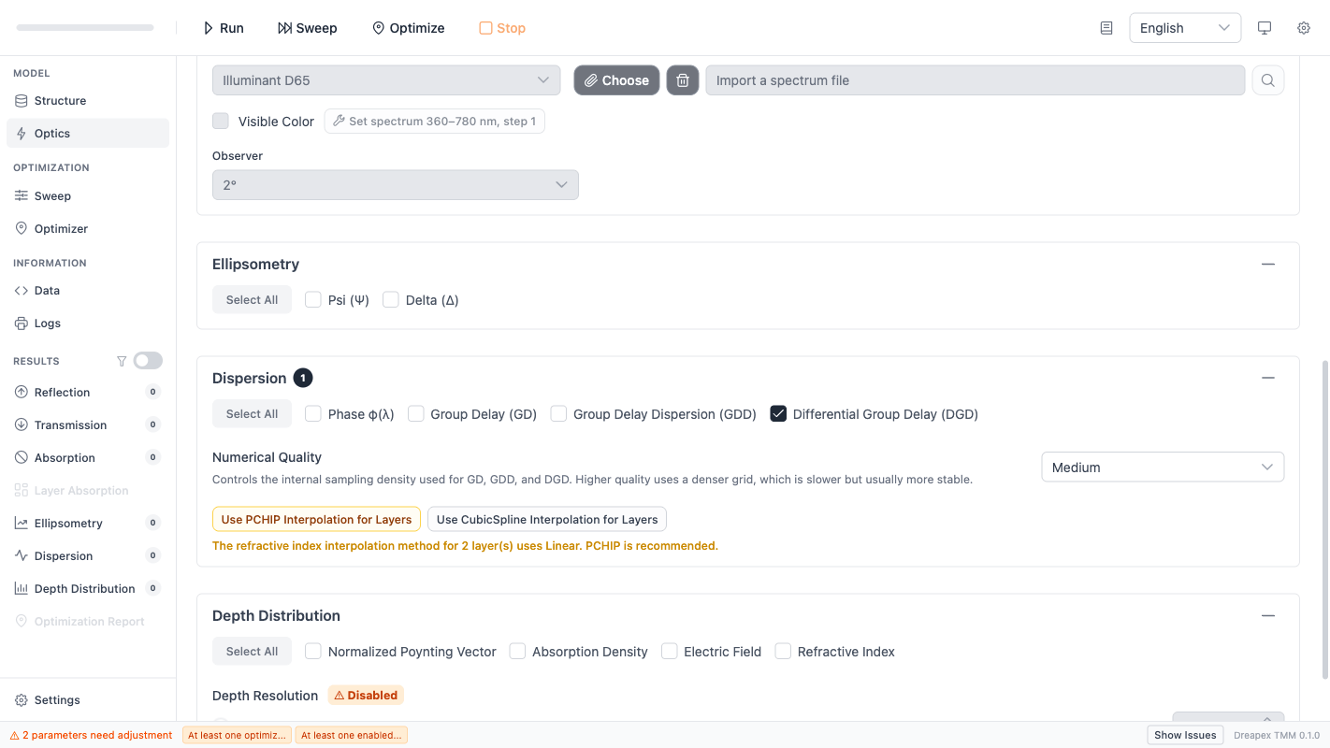Open the top-right gear settings icon
1330x748 pixels.
coord(1303,28)
